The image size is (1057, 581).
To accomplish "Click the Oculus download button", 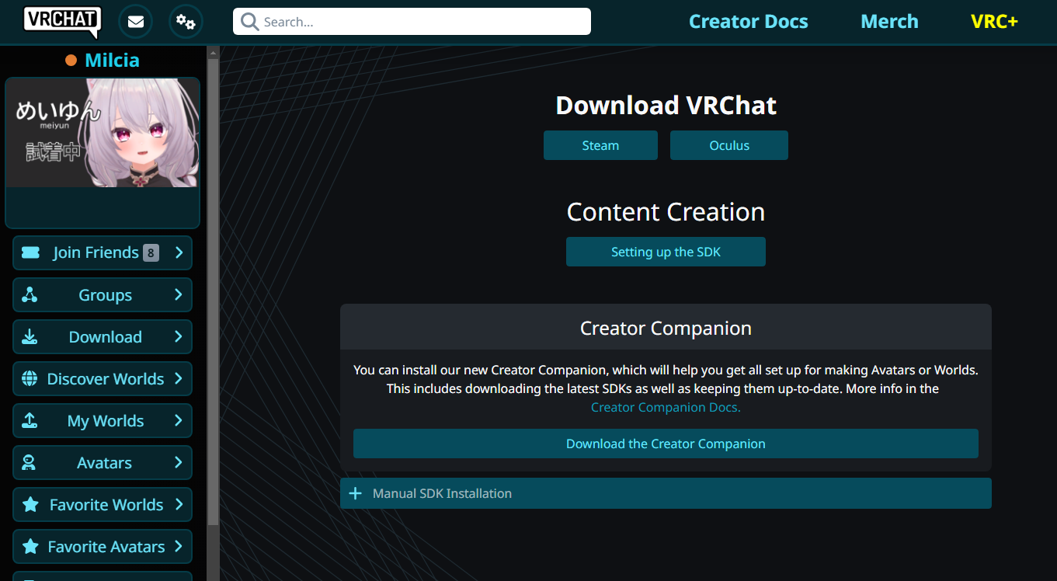I will pos(729,145).
